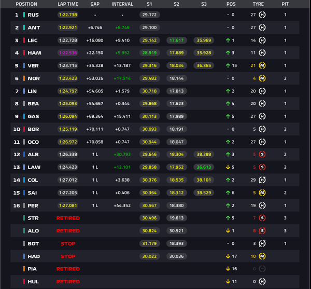Click the green up arrow in SAI row

[228, 192]
